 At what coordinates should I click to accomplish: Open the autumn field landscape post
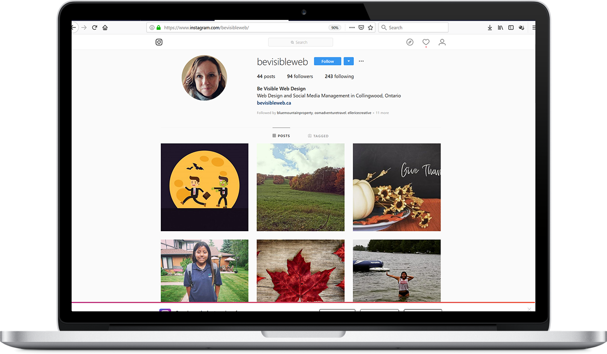coord(301,187)
